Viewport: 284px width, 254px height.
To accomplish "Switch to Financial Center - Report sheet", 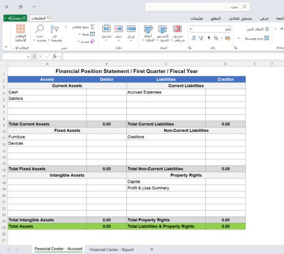I will coord(112,249).
